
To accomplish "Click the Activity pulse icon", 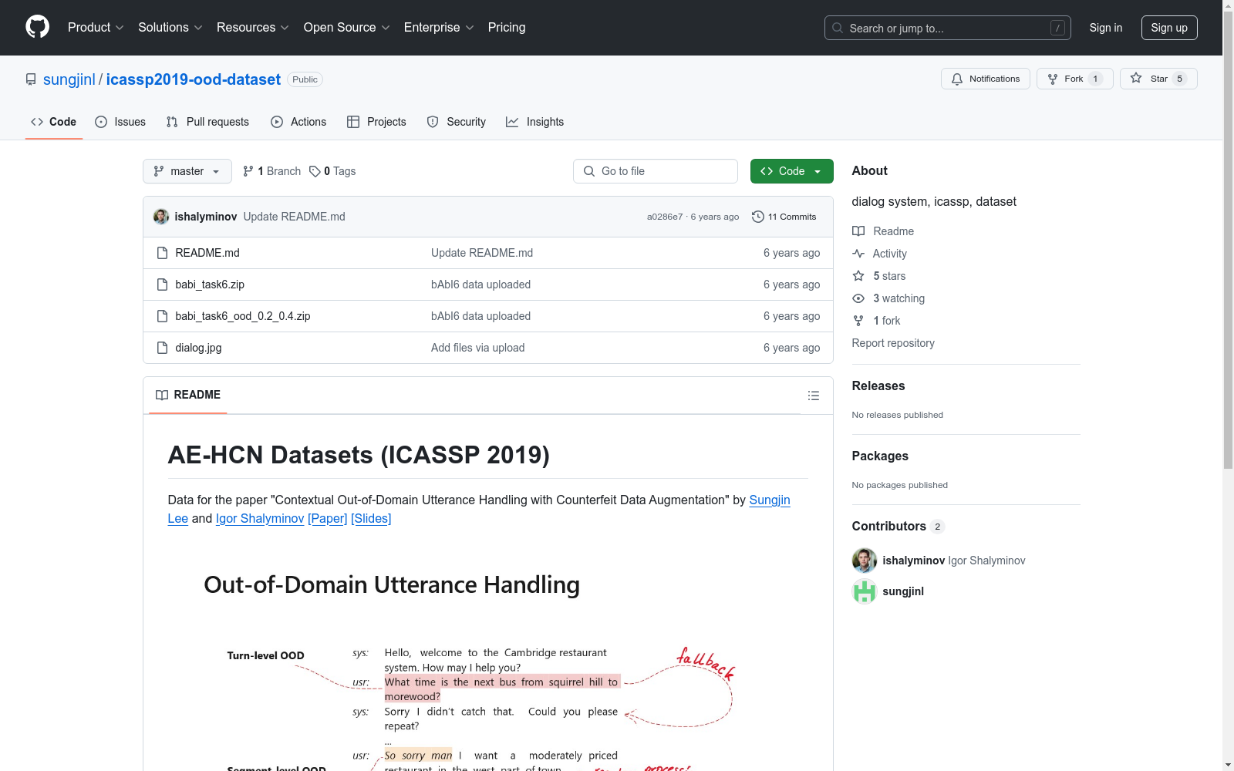I will 858,254.
